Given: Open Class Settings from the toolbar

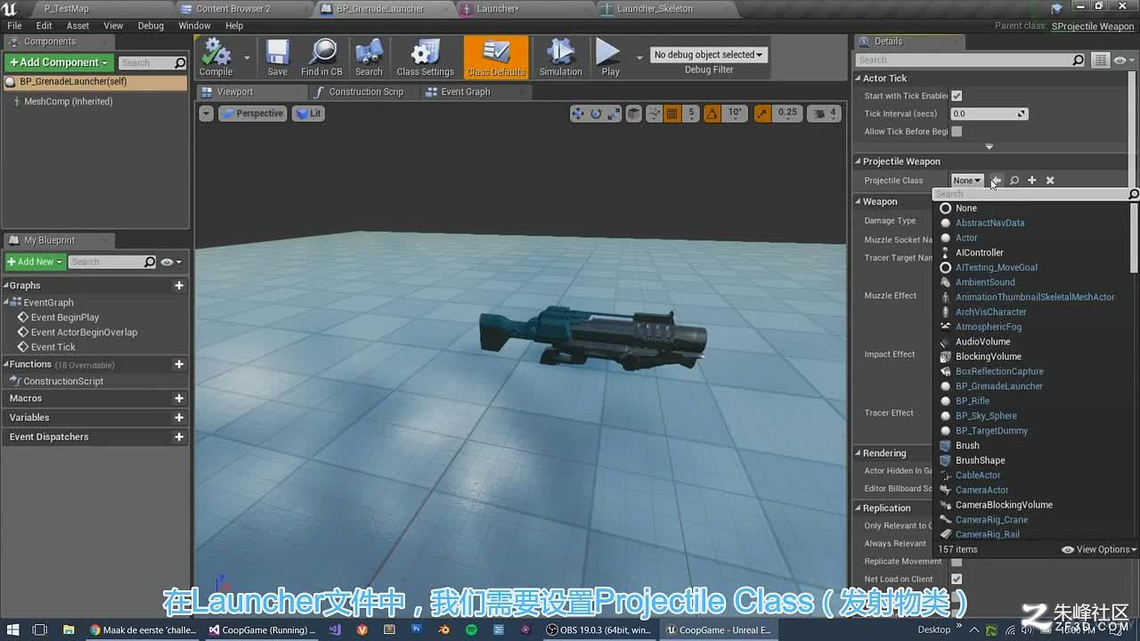Looking at the screenshot, I should pos(425,58).
